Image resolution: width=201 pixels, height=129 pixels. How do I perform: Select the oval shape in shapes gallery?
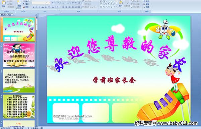(x=114, y=1)
